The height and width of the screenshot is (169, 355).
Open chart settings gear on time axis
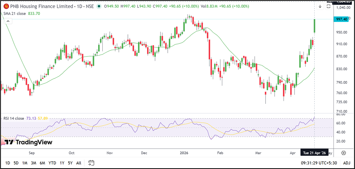(x=344, y=153)
